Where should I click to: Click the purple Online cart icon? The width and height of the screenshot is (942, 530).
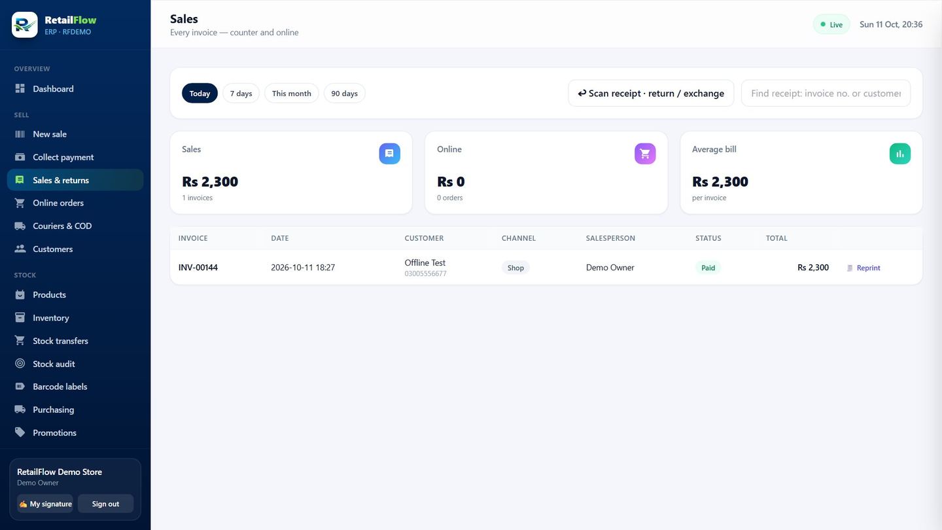pyautogui.click(x=645, y=154)
